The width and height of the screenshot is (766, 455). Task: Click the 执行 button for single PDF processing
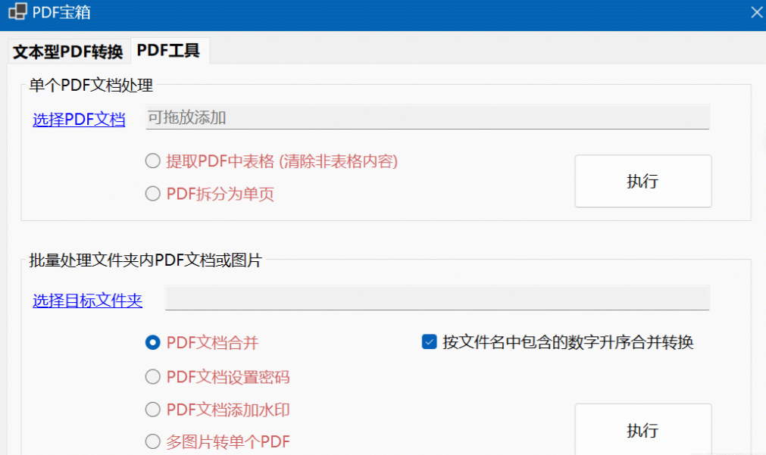tap(643, 181)
